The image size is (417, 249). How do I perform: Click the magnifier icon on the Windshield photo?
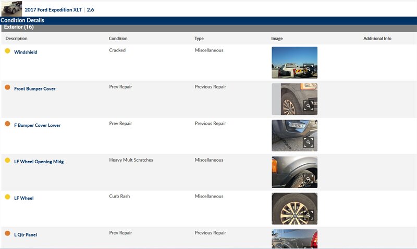tap(309, 69)
